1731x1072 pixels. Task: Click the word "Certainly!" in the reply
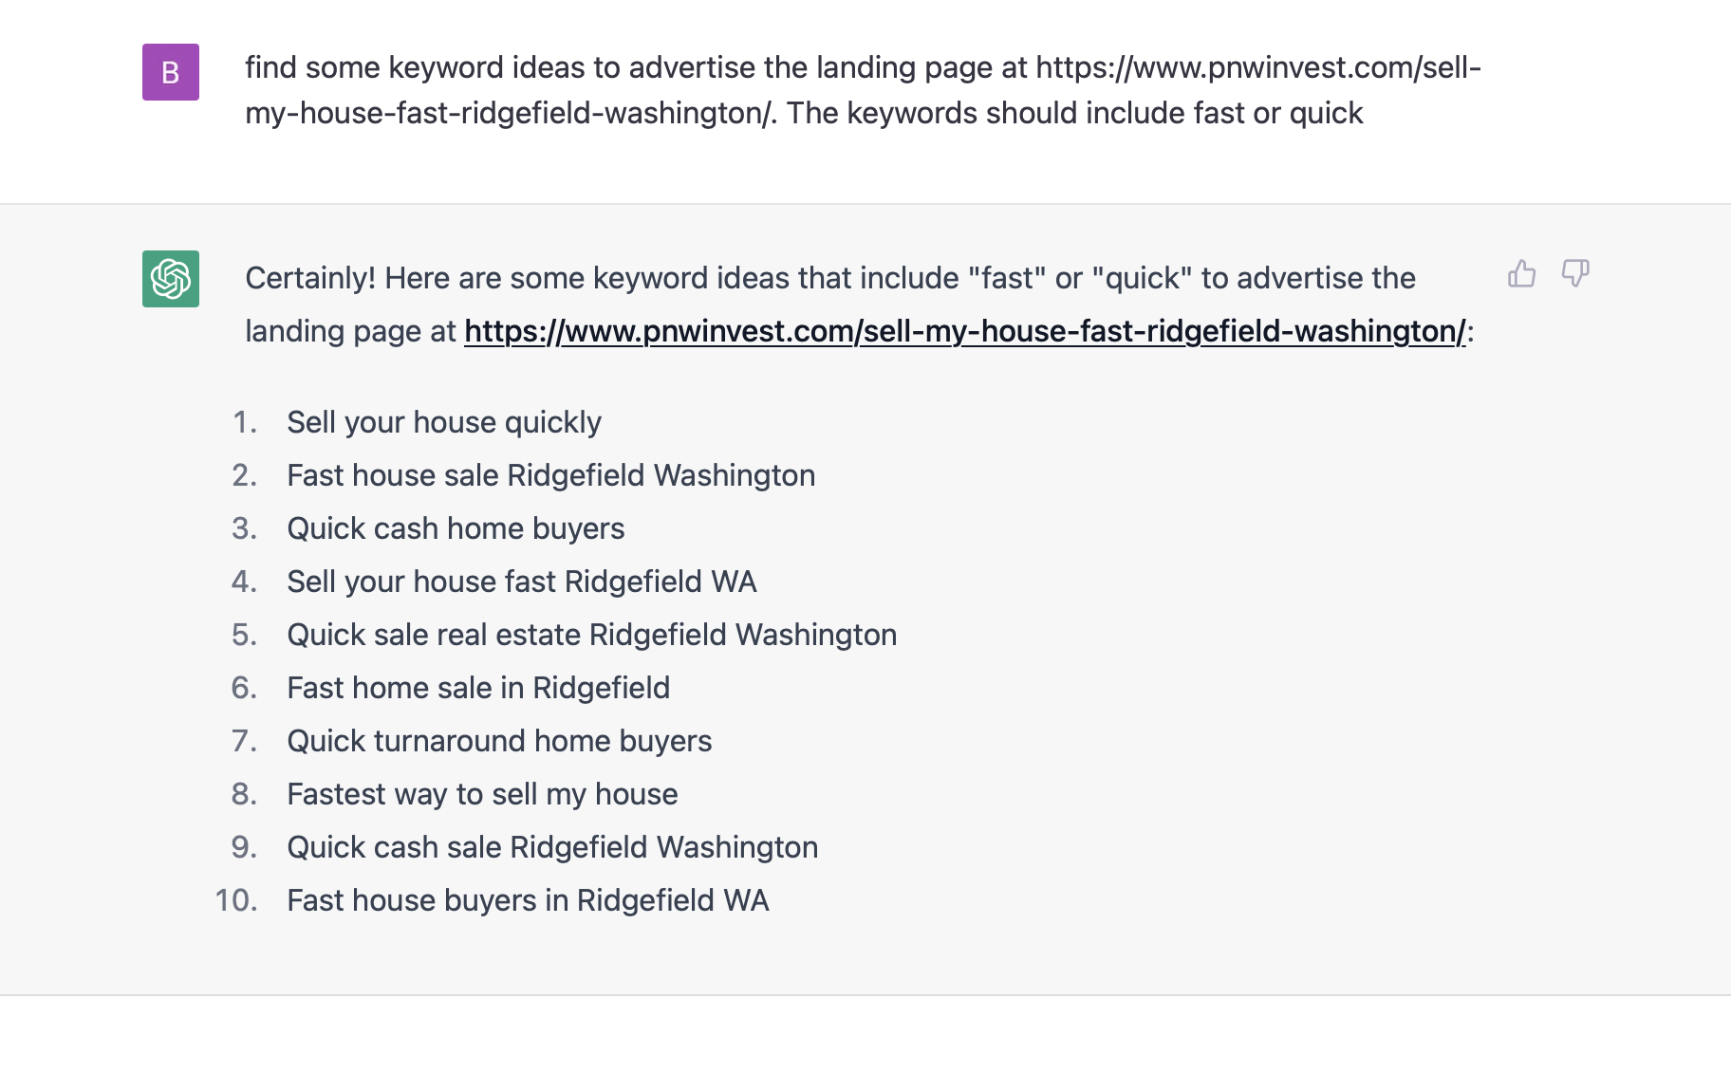(310, 278)
